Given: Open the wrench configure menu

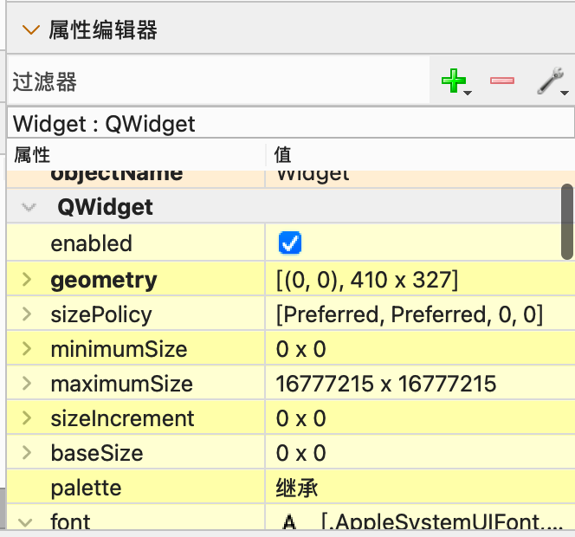Looking at the screenshot, I should [551, 81].
